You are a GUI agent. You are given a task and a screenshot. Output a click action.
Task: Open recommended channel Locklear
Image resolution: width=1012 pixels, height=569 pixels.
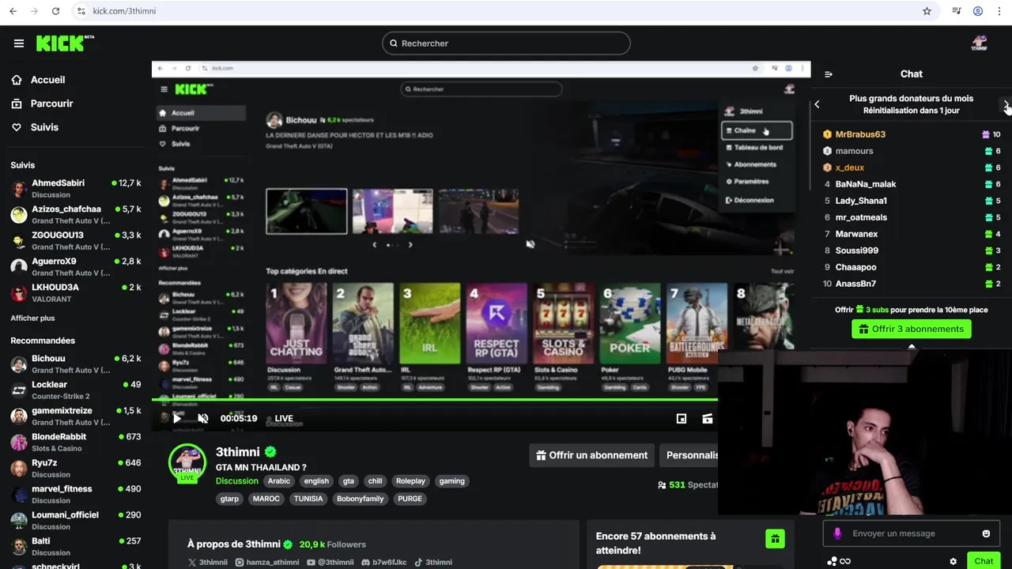click(x=76, y=390)
